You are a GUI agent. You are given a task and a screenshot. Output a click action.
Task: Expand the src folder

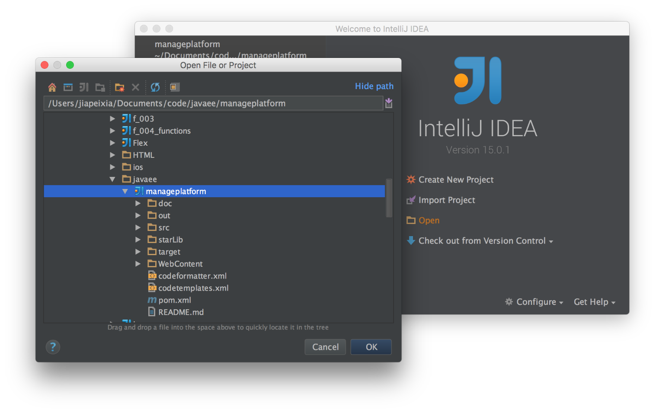click(x=138, y=227)
